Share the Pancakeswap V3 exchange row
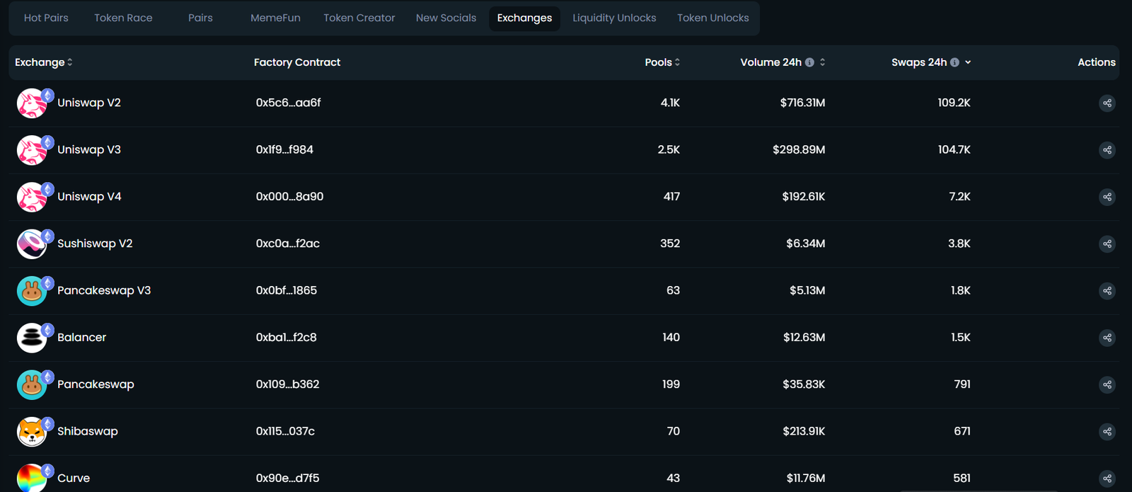This screenshot has height=492, width=1132. [1107, 291]
